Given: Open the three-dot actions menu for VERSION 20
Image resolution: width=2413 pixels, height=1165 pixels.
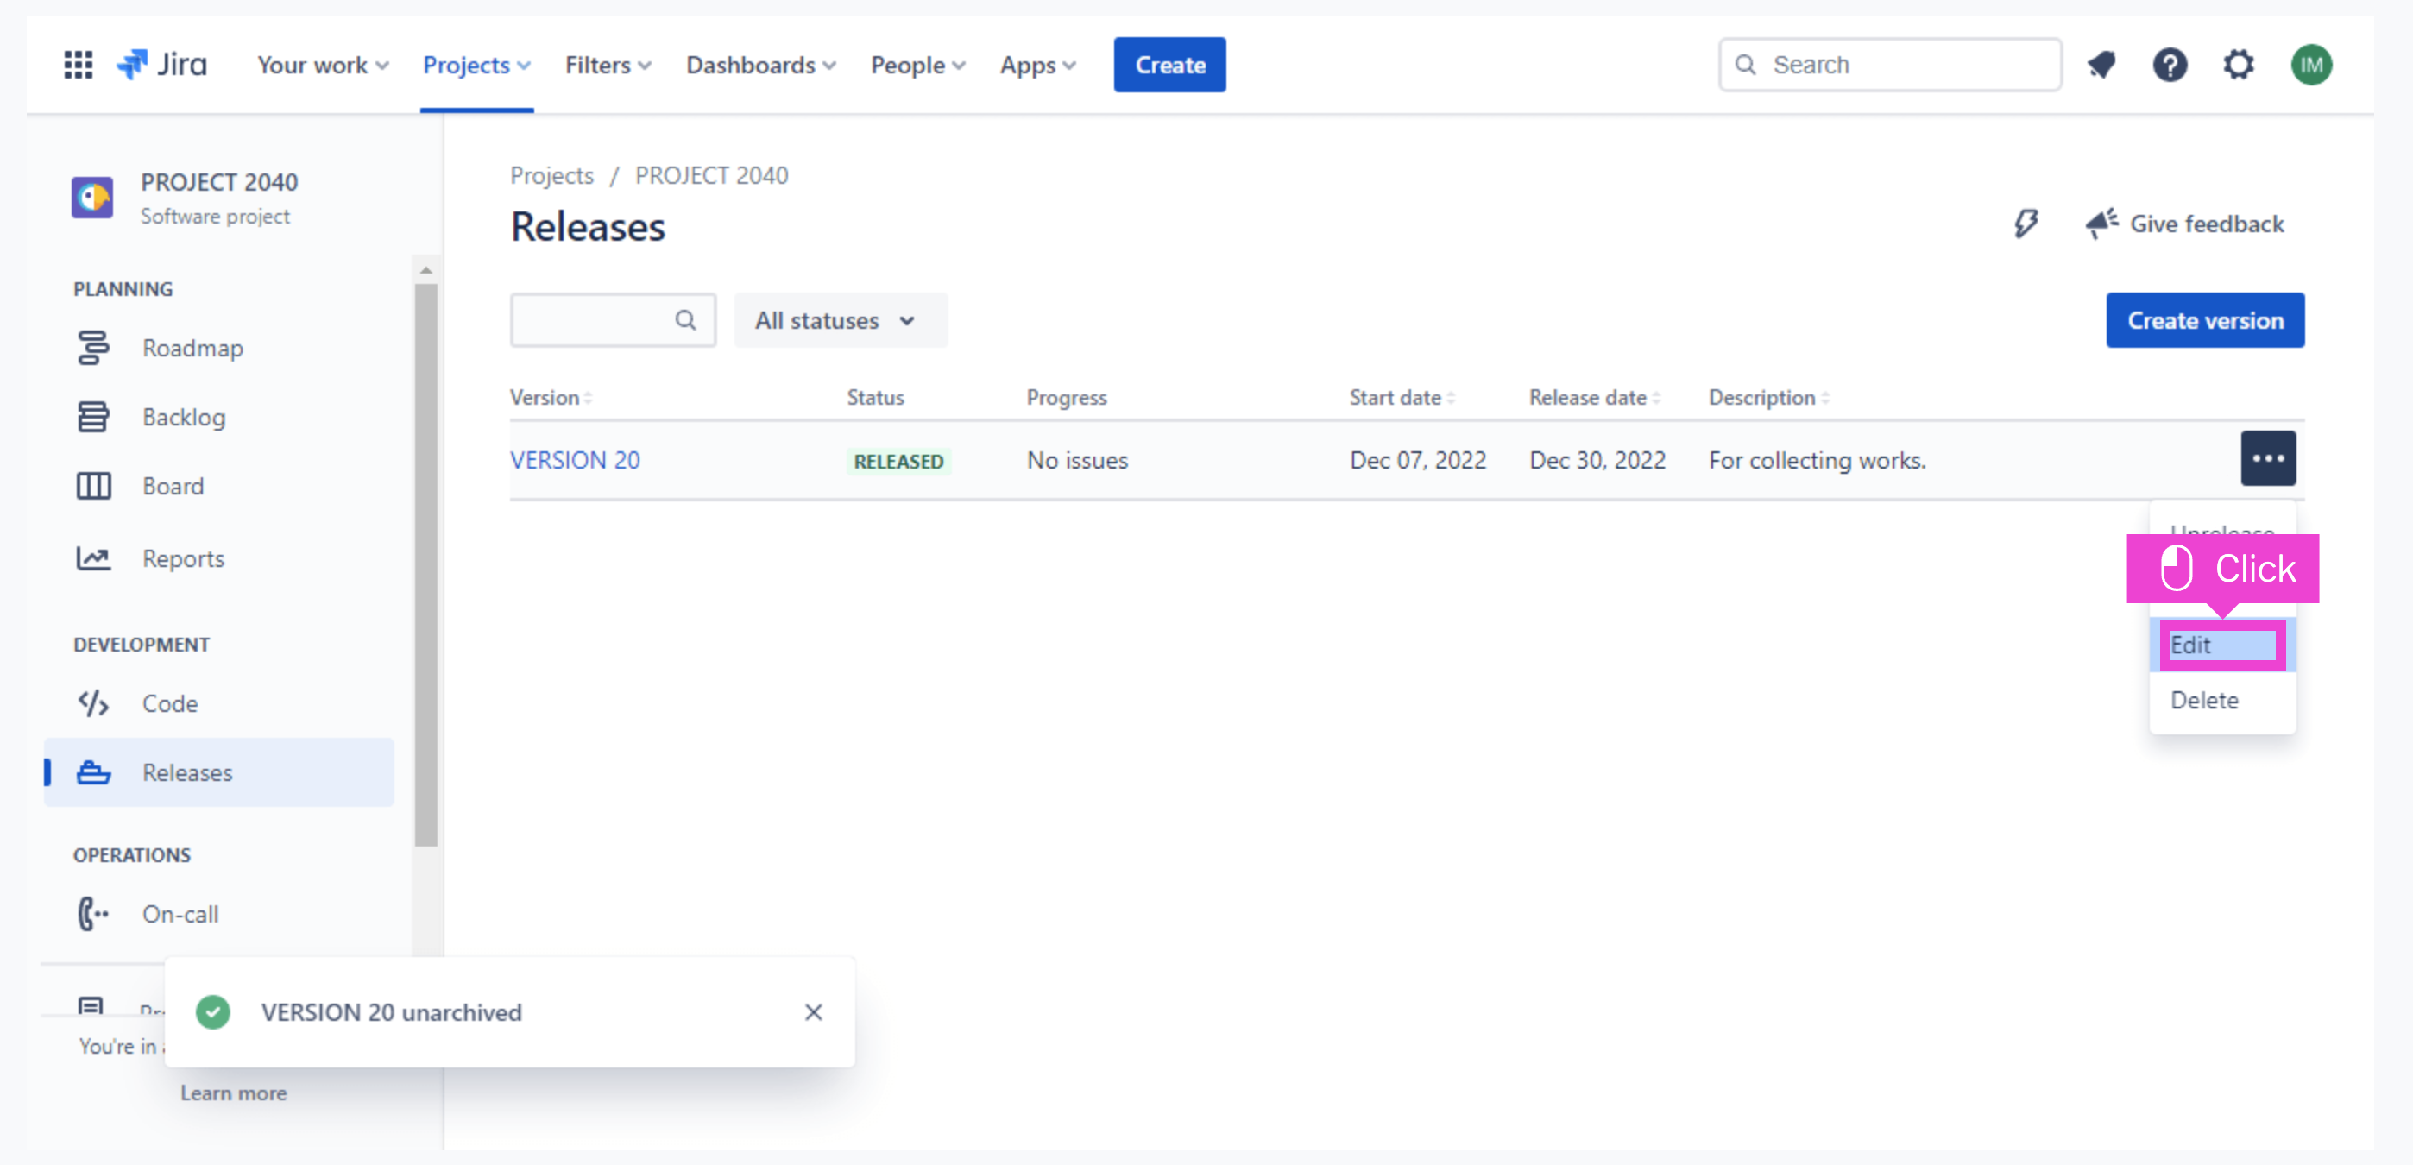Looking at the screenshot, I should pos(2268,458).
